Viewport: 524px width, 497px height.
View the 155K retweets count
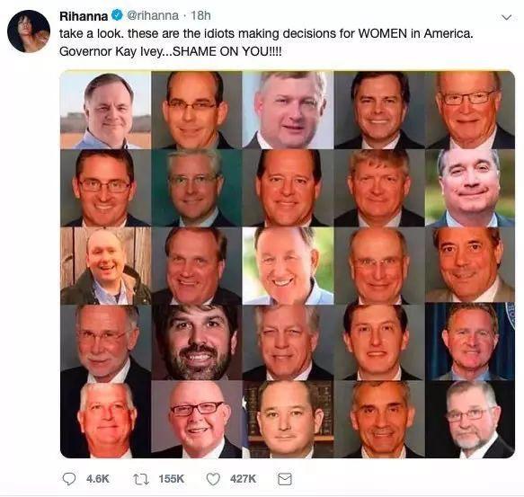(172, 479)
